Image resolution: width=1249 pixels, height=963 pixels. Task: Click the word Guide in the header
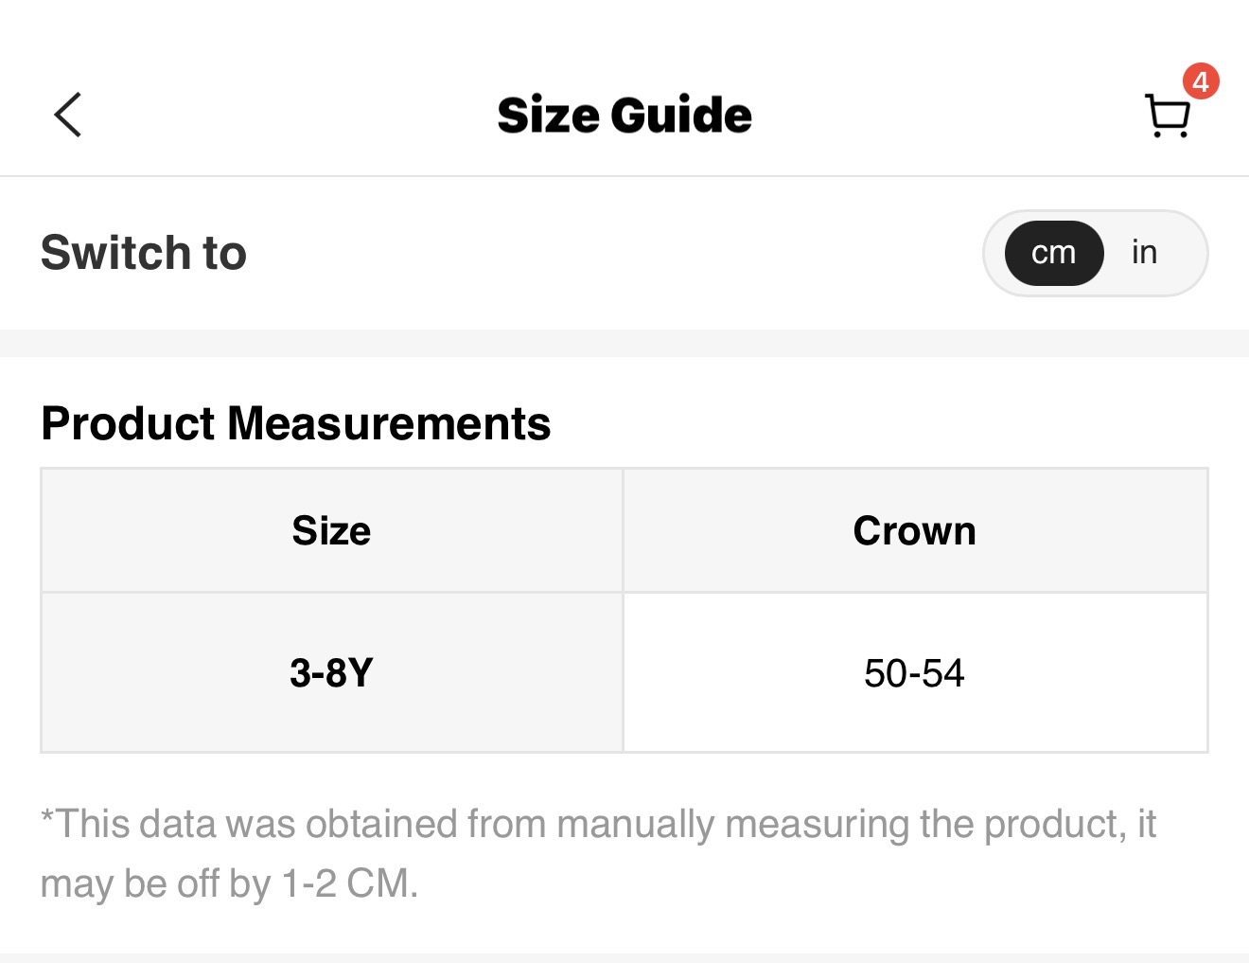(681, 116)
